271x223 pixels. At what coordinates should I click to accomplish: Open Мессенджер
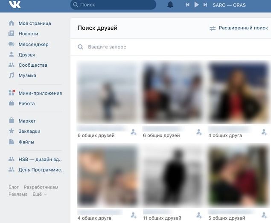pos(34,44)
